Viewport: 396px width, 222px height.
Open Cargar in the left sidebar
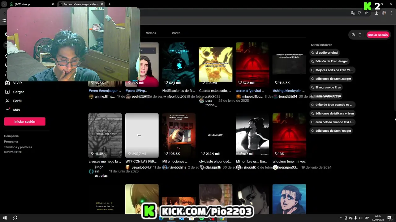click(x=18, y=92)
